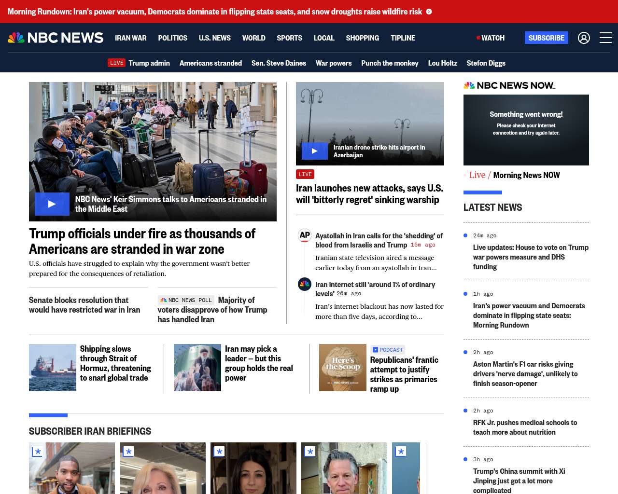This screenshot has width=618, height=494.
Task: Click star bookmark on first subscriber briefing card
Action: click(37, 452)
